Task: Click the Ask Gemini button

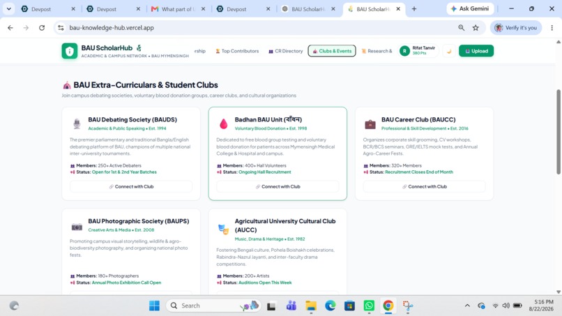Action: [x=470, y=8]
